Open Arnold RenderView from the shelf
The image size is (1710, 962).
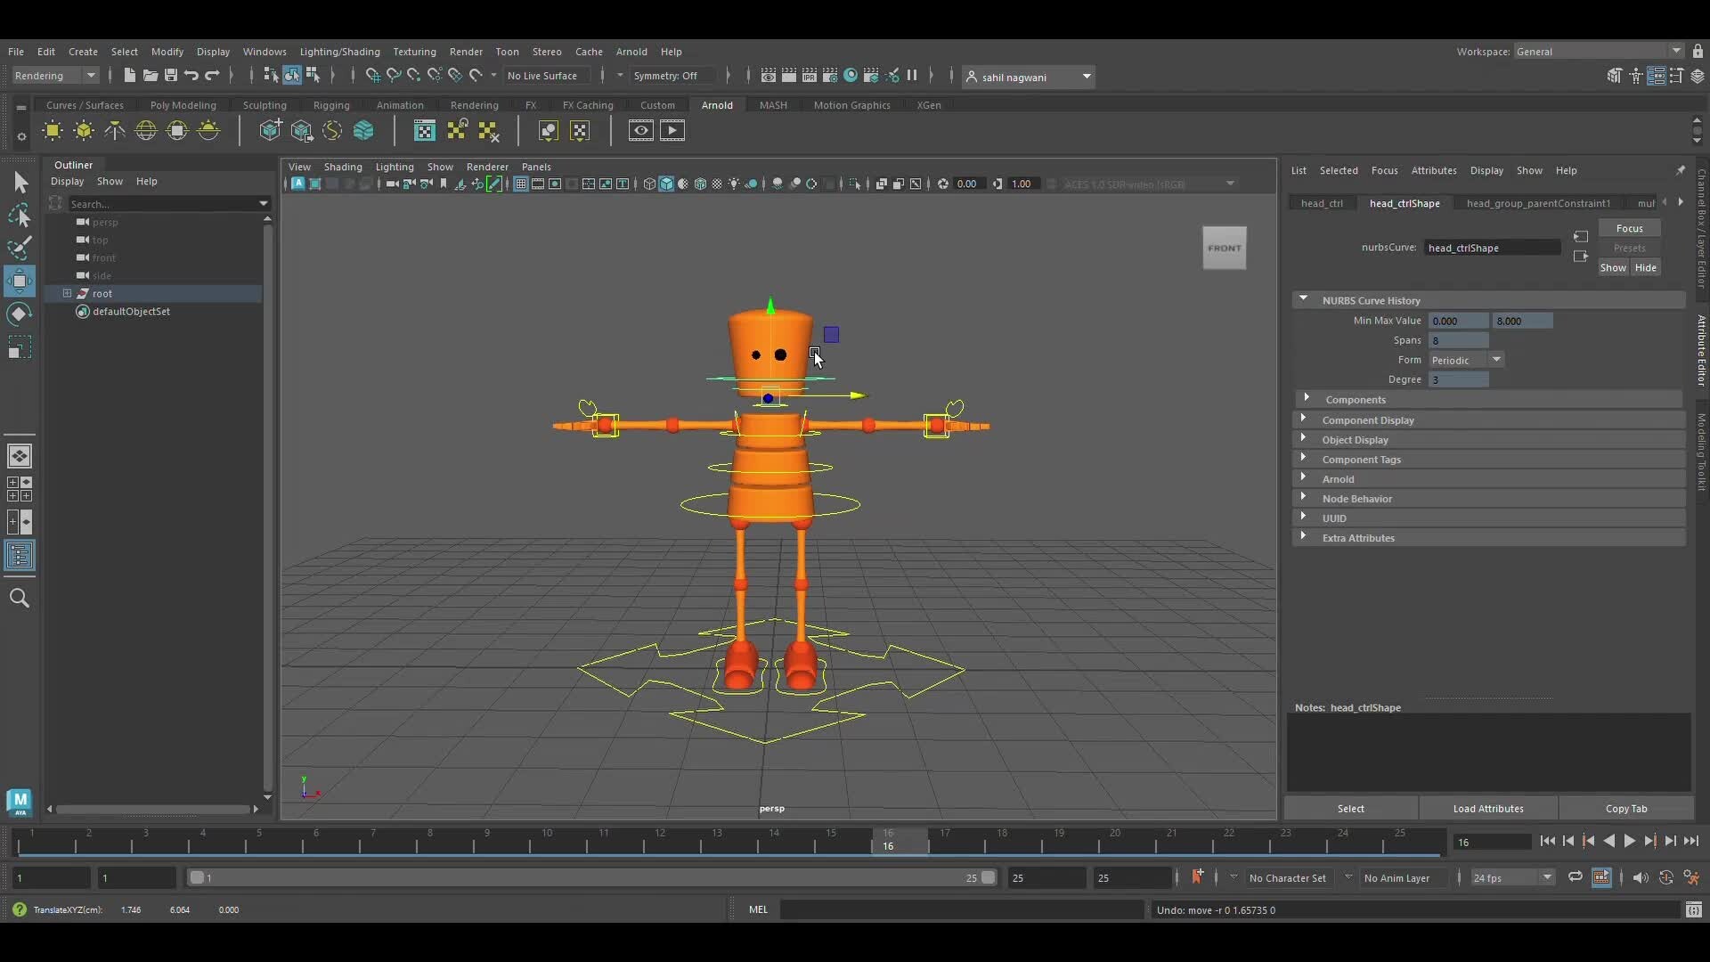424,131
